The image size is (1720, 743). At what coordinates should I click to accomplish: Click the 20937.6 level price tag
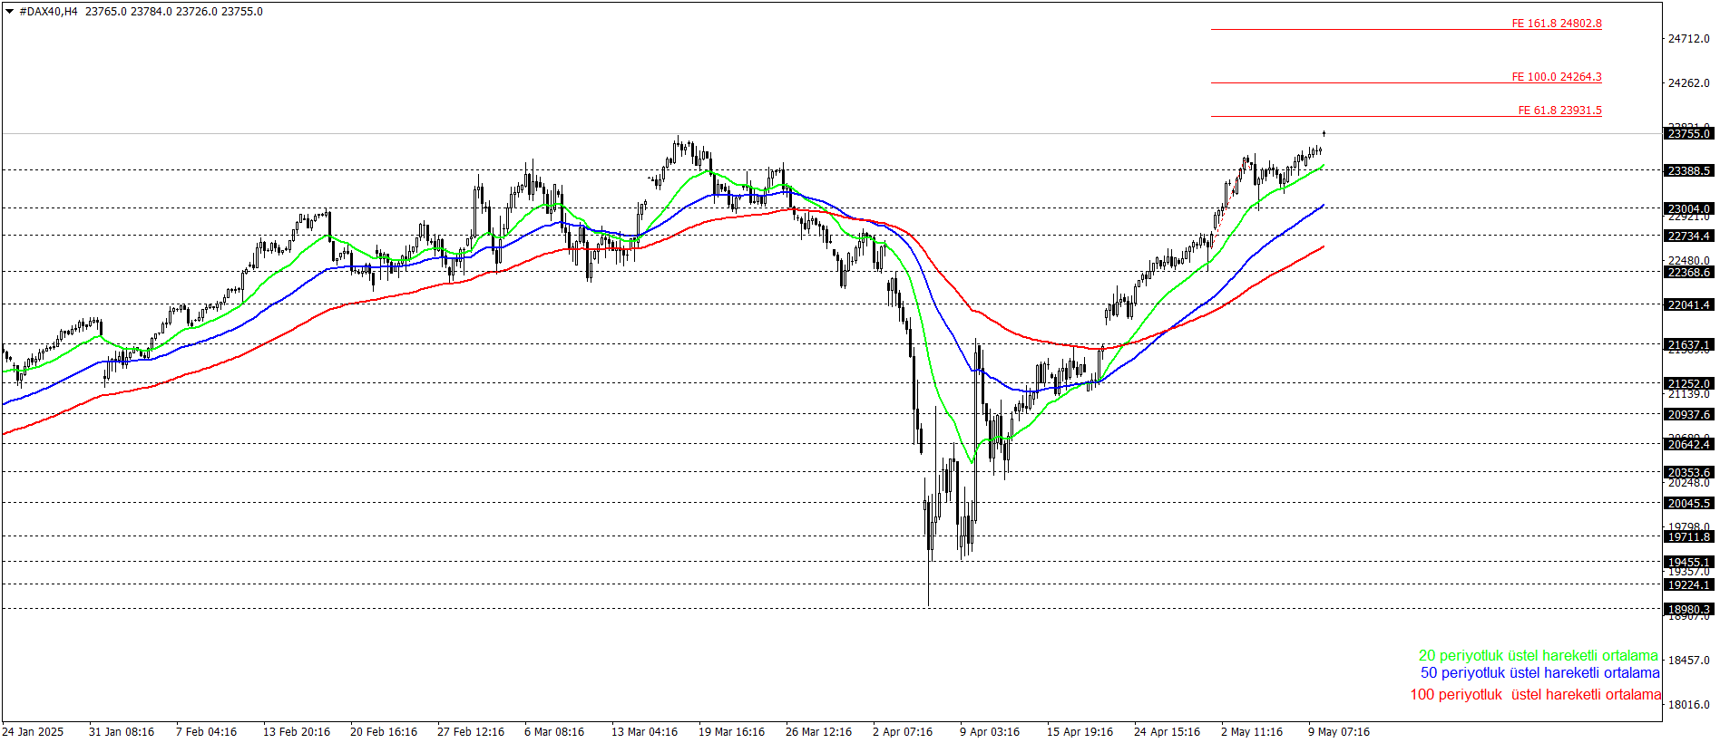(1689, 415)
